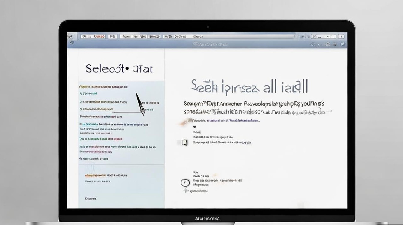Viewport: 403px width, 225px height.
Task: Click the last short entry at sidebar's bottom
Action: (x=90, y=199)
